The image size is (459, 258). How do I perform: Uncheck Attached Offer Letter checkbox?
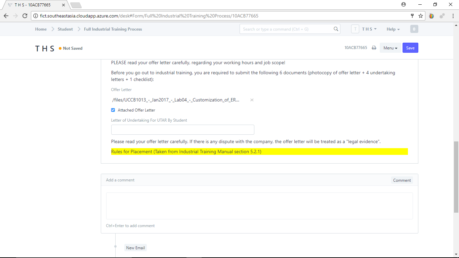click(x=113, y=110)
